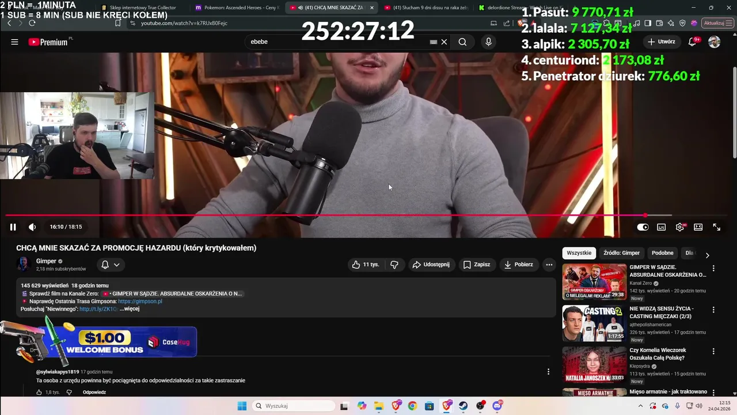This screenshot has width=737, height=415.
Task: Open the Gimper channel name link
Action: point(46,261)
